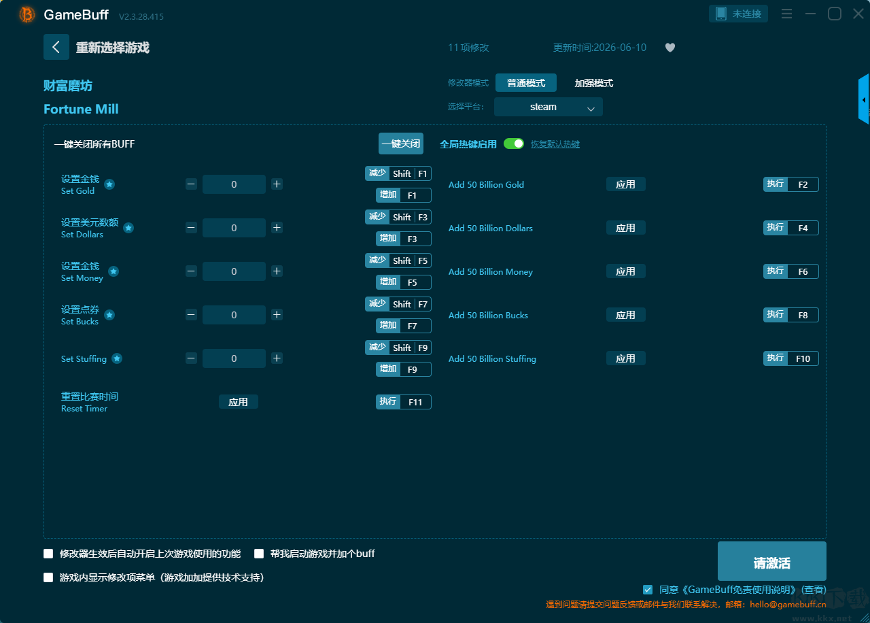The image size is (870, 623).
Task: Apply the Add 50 Billion Money cheat
Action: [626, 271]
